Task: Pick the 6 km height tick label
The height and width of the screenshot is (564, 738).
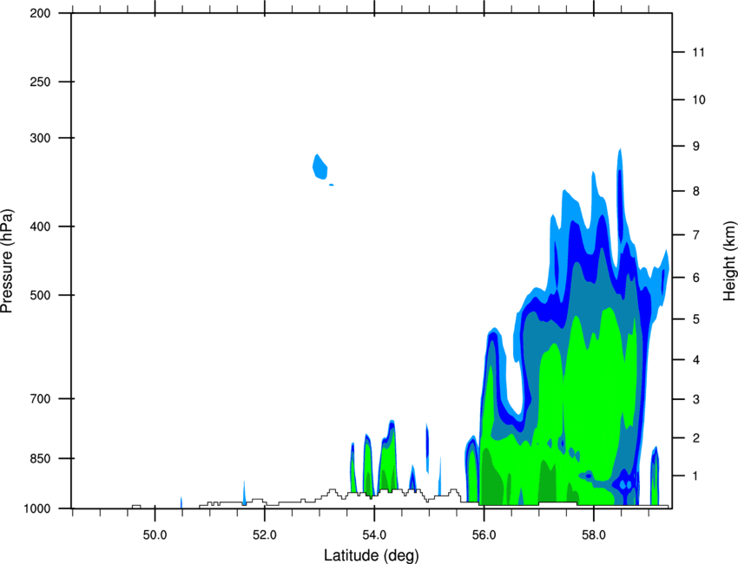Action: 696,278
